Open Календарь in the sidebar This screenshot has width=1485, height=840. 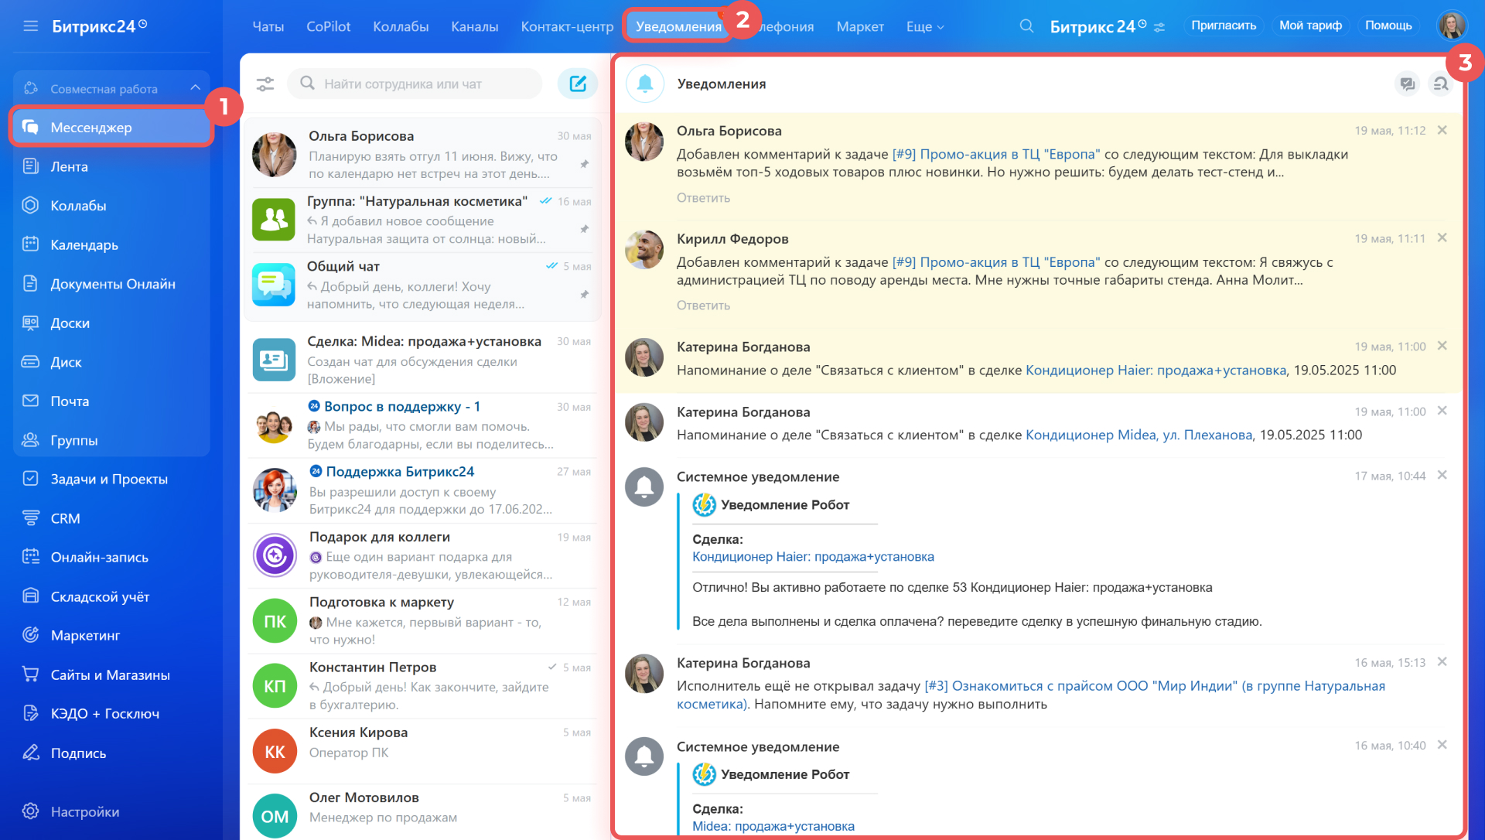point(111,244)
